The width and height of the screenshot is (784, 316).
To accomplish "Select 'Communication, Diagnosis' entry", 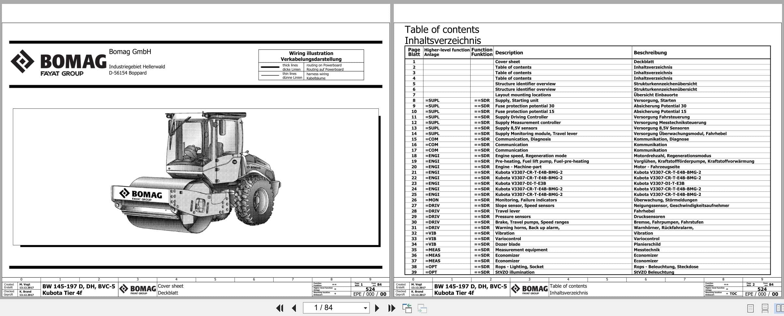I will tap(523, 139).
